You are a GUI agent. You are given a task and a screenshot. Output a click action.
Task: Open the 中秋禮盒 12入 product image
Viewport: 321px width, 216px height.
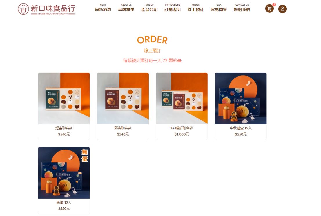(x=241, y=98)
